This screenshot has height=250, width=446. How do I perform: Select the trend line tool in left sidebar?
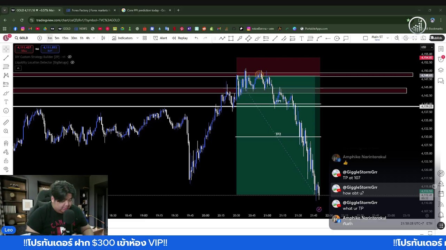pyautogui.click(x=6, y=58)
